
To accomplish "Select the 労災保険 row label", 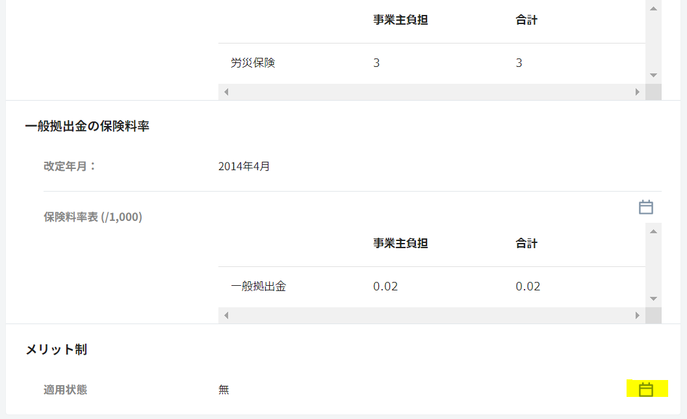I will pos(253,63).
